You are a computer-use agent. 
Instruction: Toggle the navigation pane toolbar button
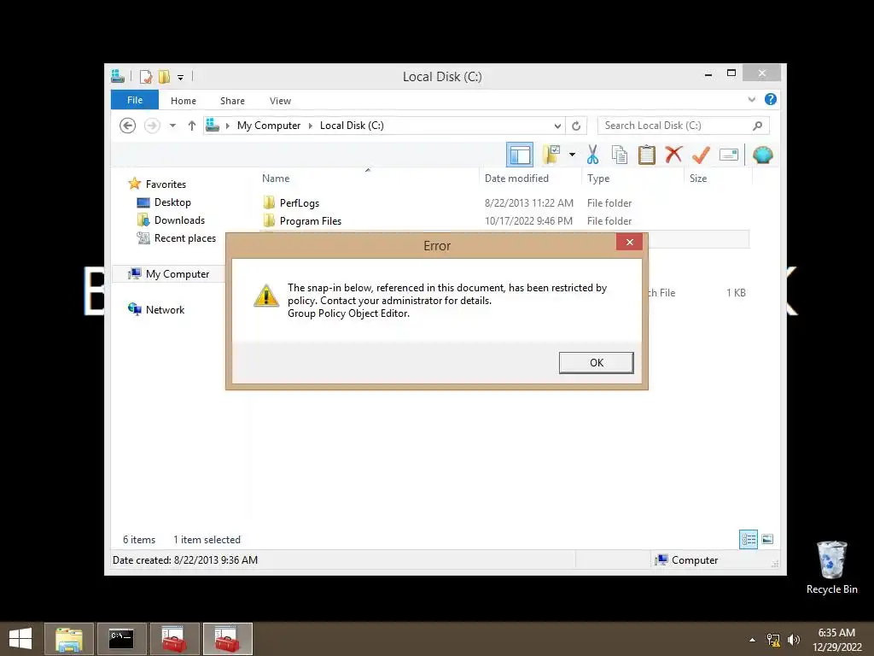[520, 155]
